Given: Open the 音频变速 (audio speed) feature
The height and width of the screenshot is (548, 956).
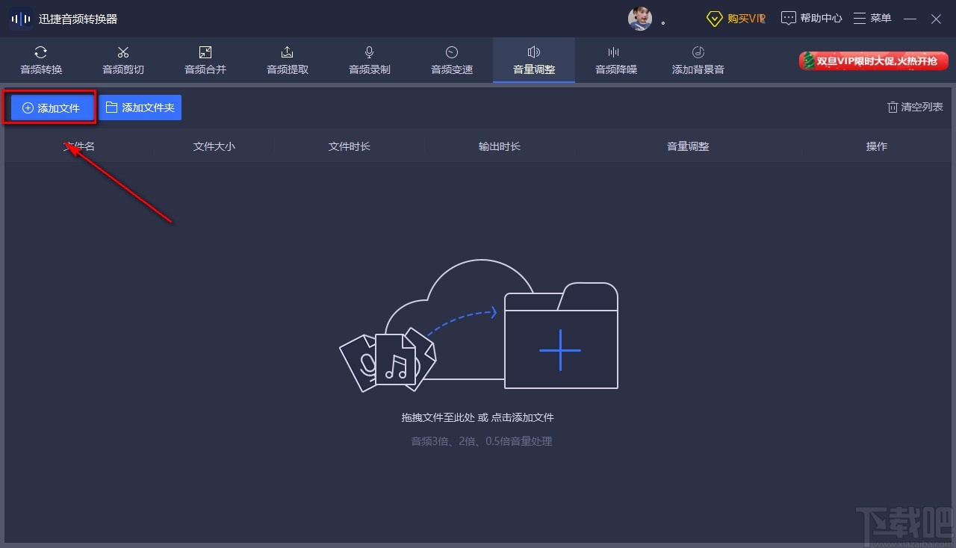Looking at the screenshot, I should pos(451,60).
